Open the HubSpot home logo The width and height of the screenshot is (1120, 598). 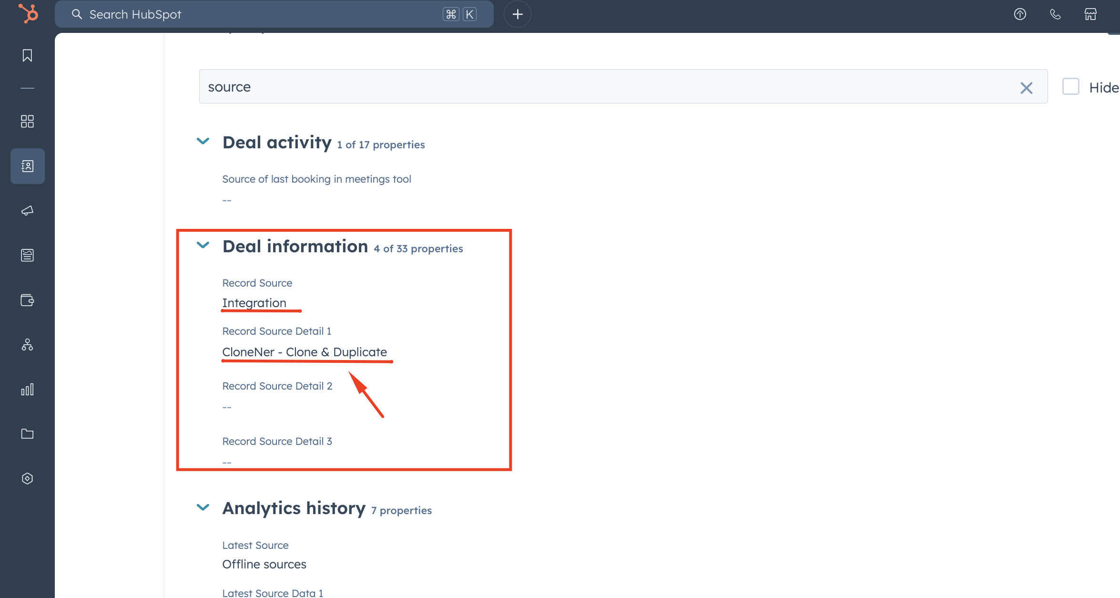coord(28,13)
